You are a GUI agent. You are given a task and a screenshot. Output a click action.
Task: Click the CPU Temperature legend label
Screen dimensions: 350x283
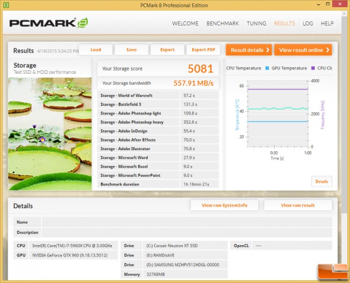pos(244,68)
